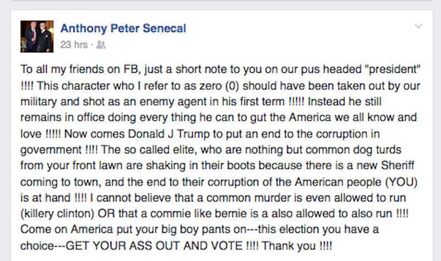
Task: Visit the Anthony Peter Senecal profile link
Action: tap(123, 28)
